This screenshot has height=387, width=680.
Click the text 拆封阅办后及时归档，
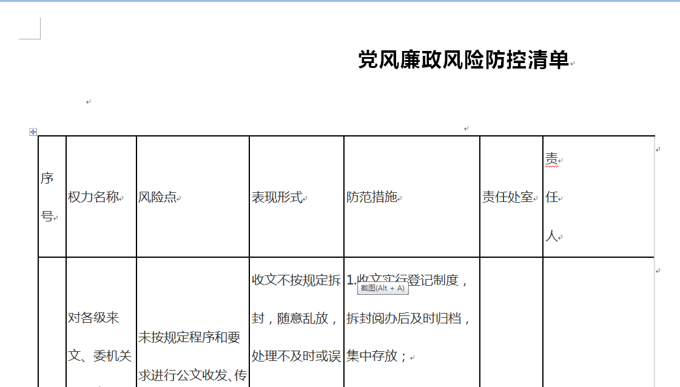click(x=408, y=318)
